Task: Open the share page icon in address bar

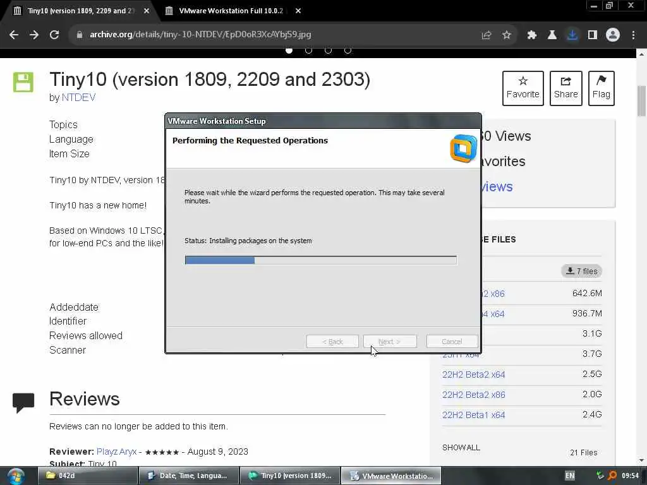Action: (x=487, y=35)
